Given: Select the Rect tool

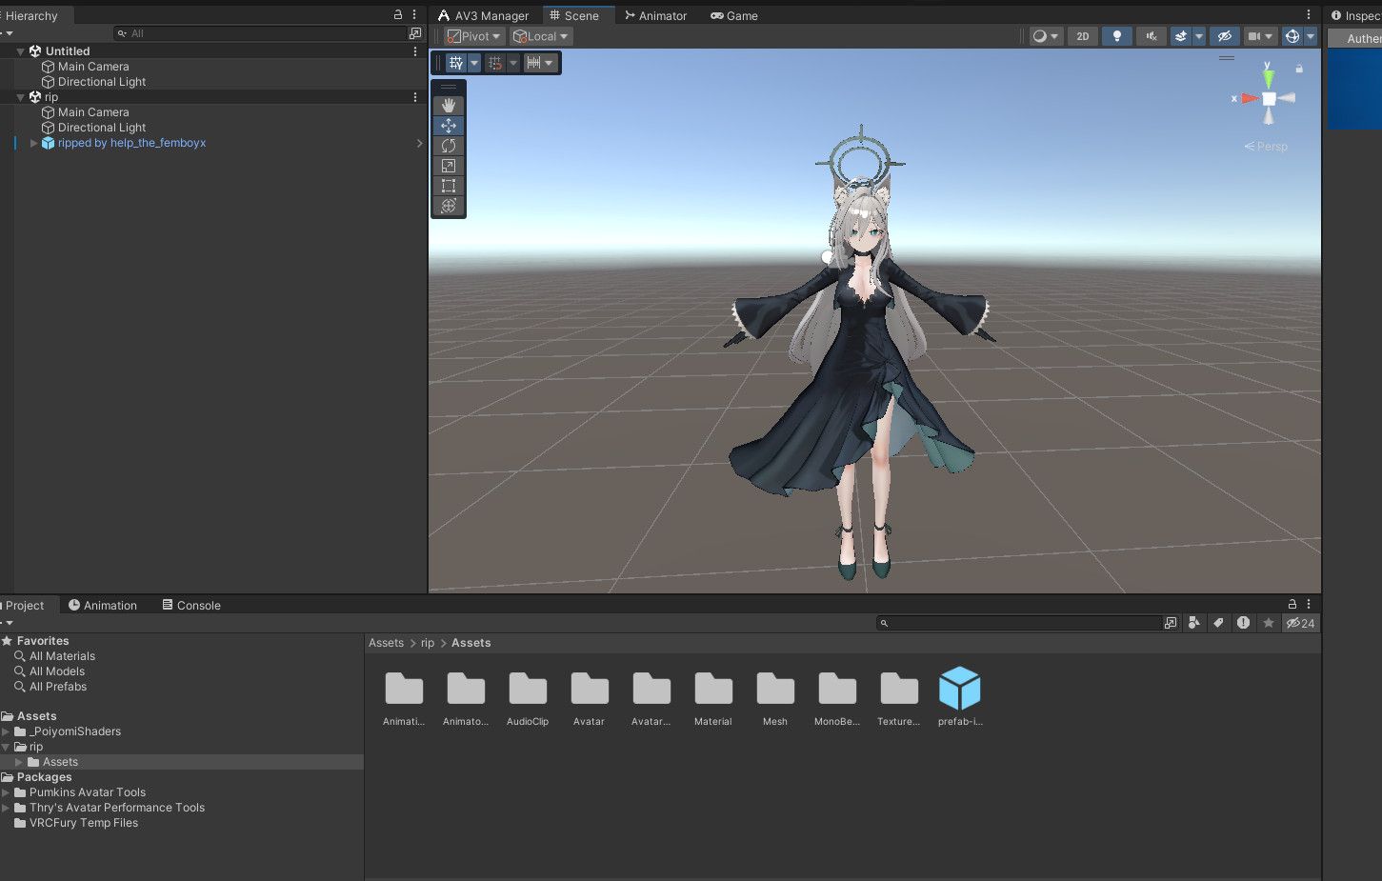Looking at the screenshot, I should [x=449, y=186].
